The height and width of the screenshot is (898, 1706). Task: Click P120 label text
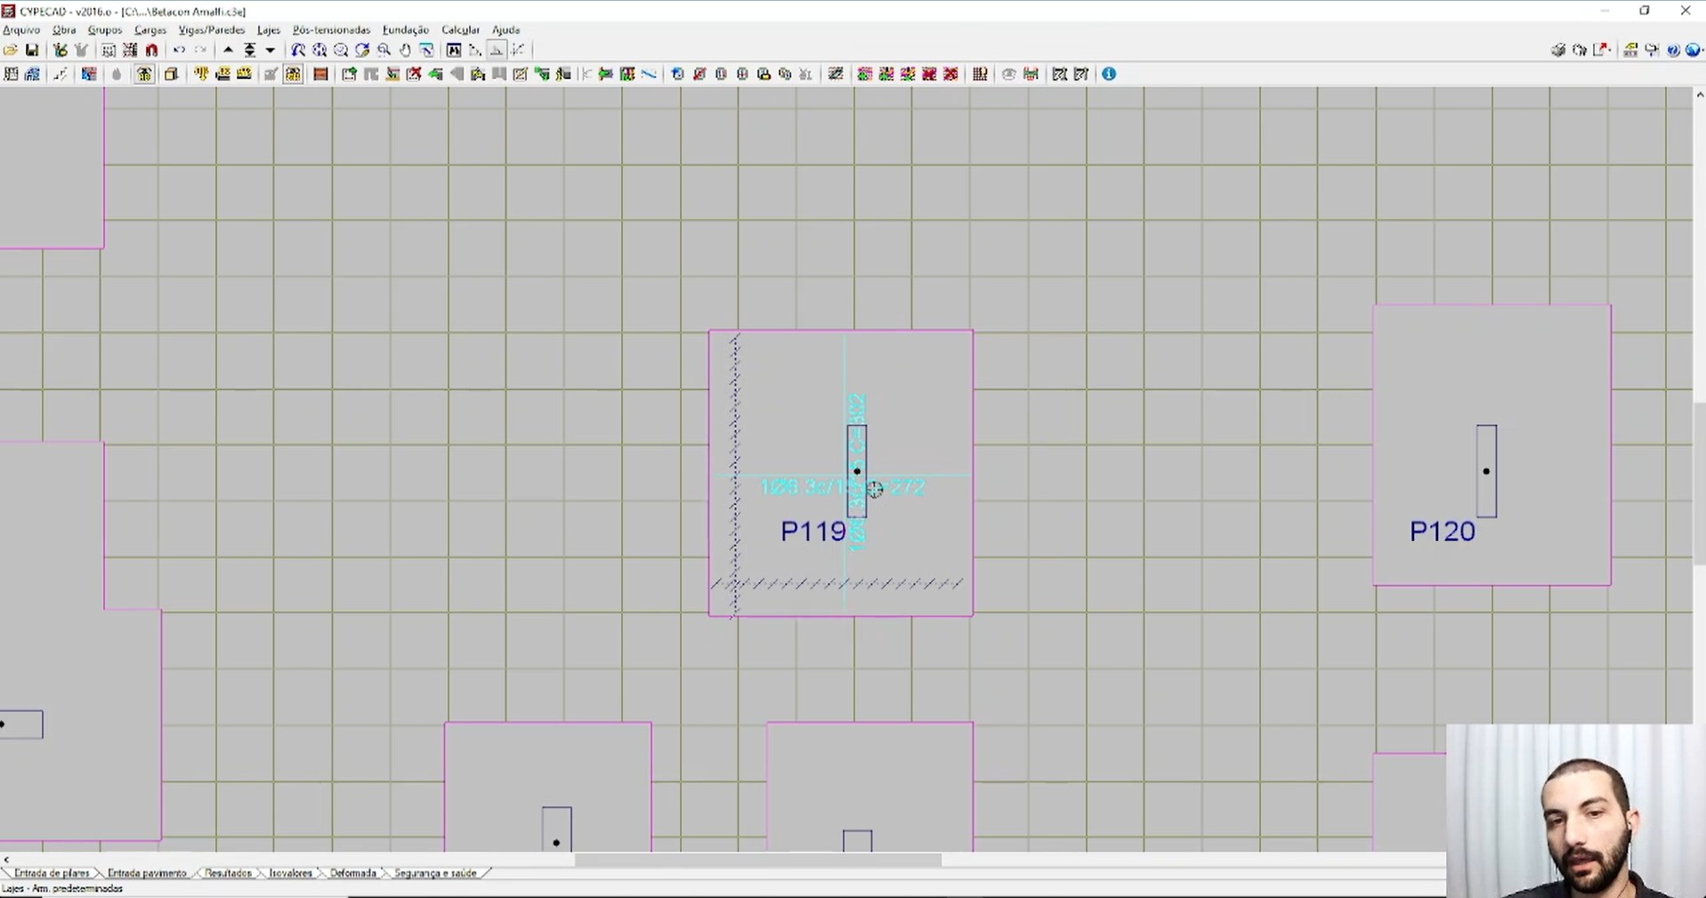coord(1442,531)
